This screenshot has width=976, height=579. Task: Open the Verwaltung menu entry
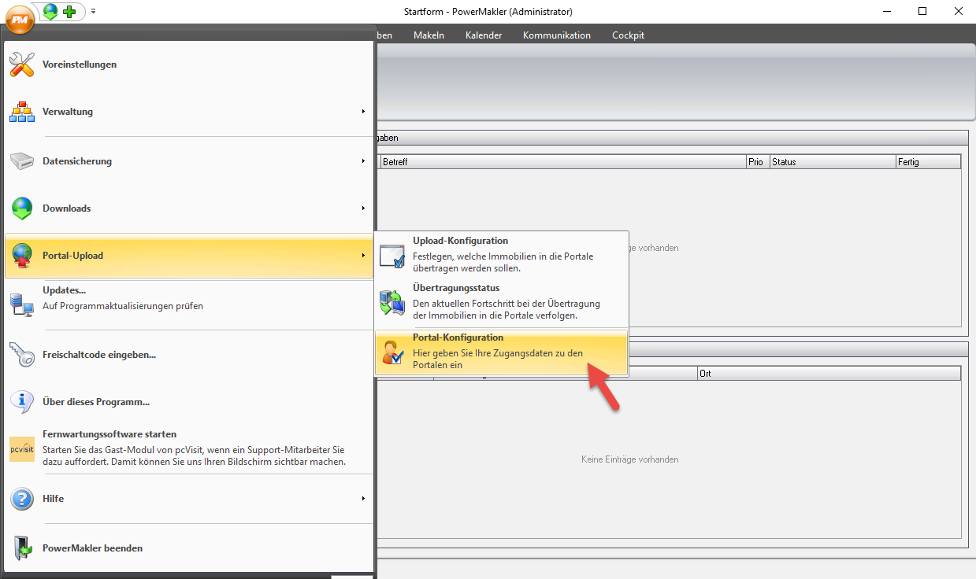[189, 112]
